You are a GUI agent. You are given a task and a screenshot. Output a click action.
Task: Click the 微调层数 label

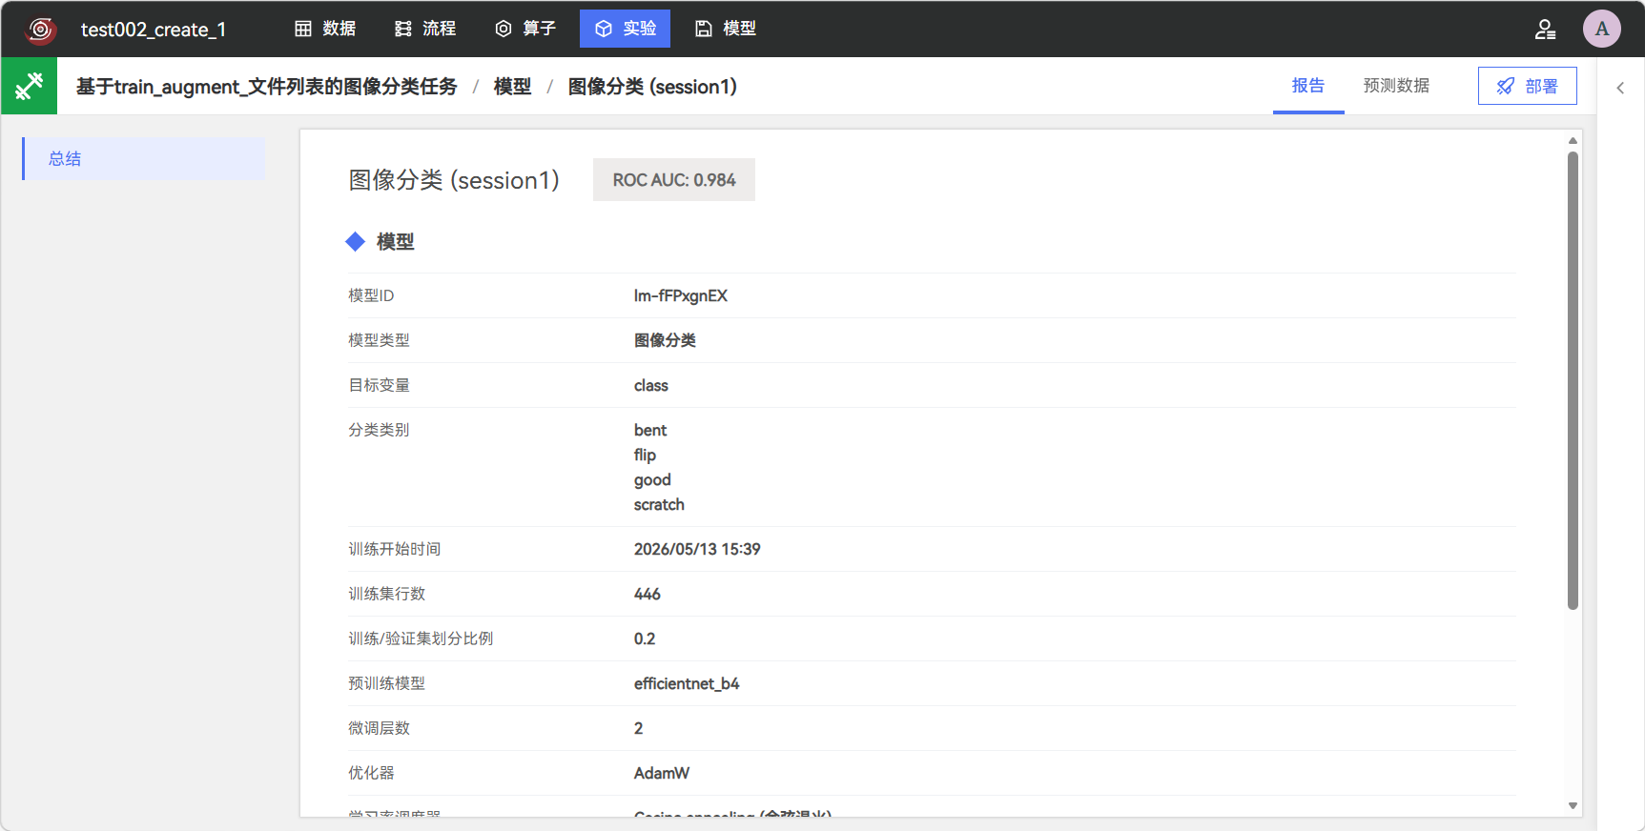pyautogui.click(x=379, y=728)
